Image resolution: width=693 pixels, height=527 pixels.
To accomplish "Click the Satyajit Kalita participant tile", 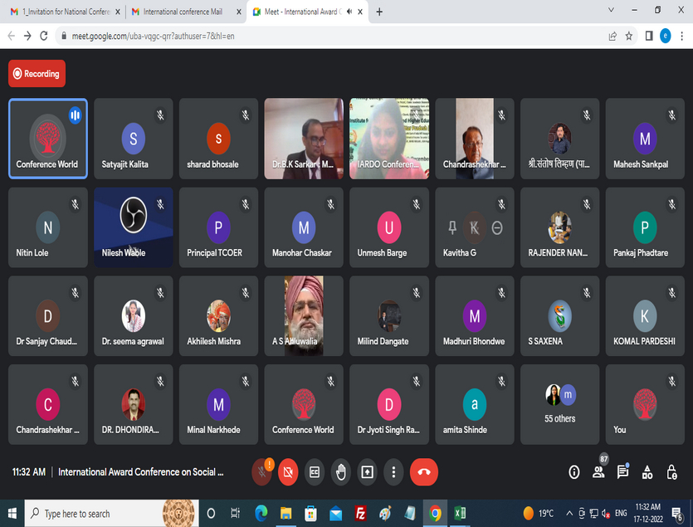I will [x=133, y=139].
